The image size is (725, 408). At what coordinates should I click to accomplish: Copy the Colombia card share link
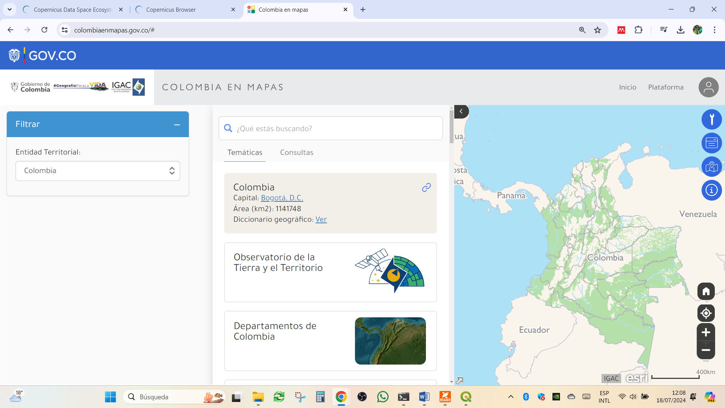(426, 187)
